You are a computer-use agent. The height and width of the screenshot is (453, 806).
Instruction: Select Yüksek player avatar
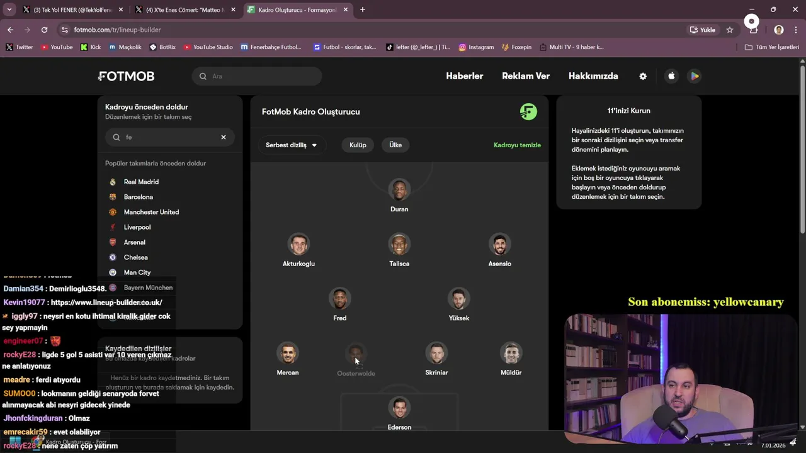pyautogui.click(x=459, y=299)
